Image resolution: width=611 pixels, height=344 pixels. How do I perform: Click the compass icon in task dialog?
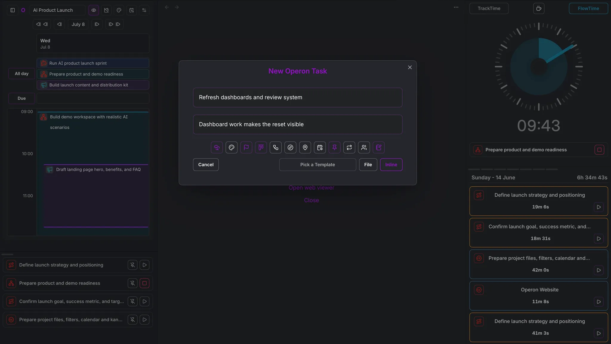[x=290, y=148]
